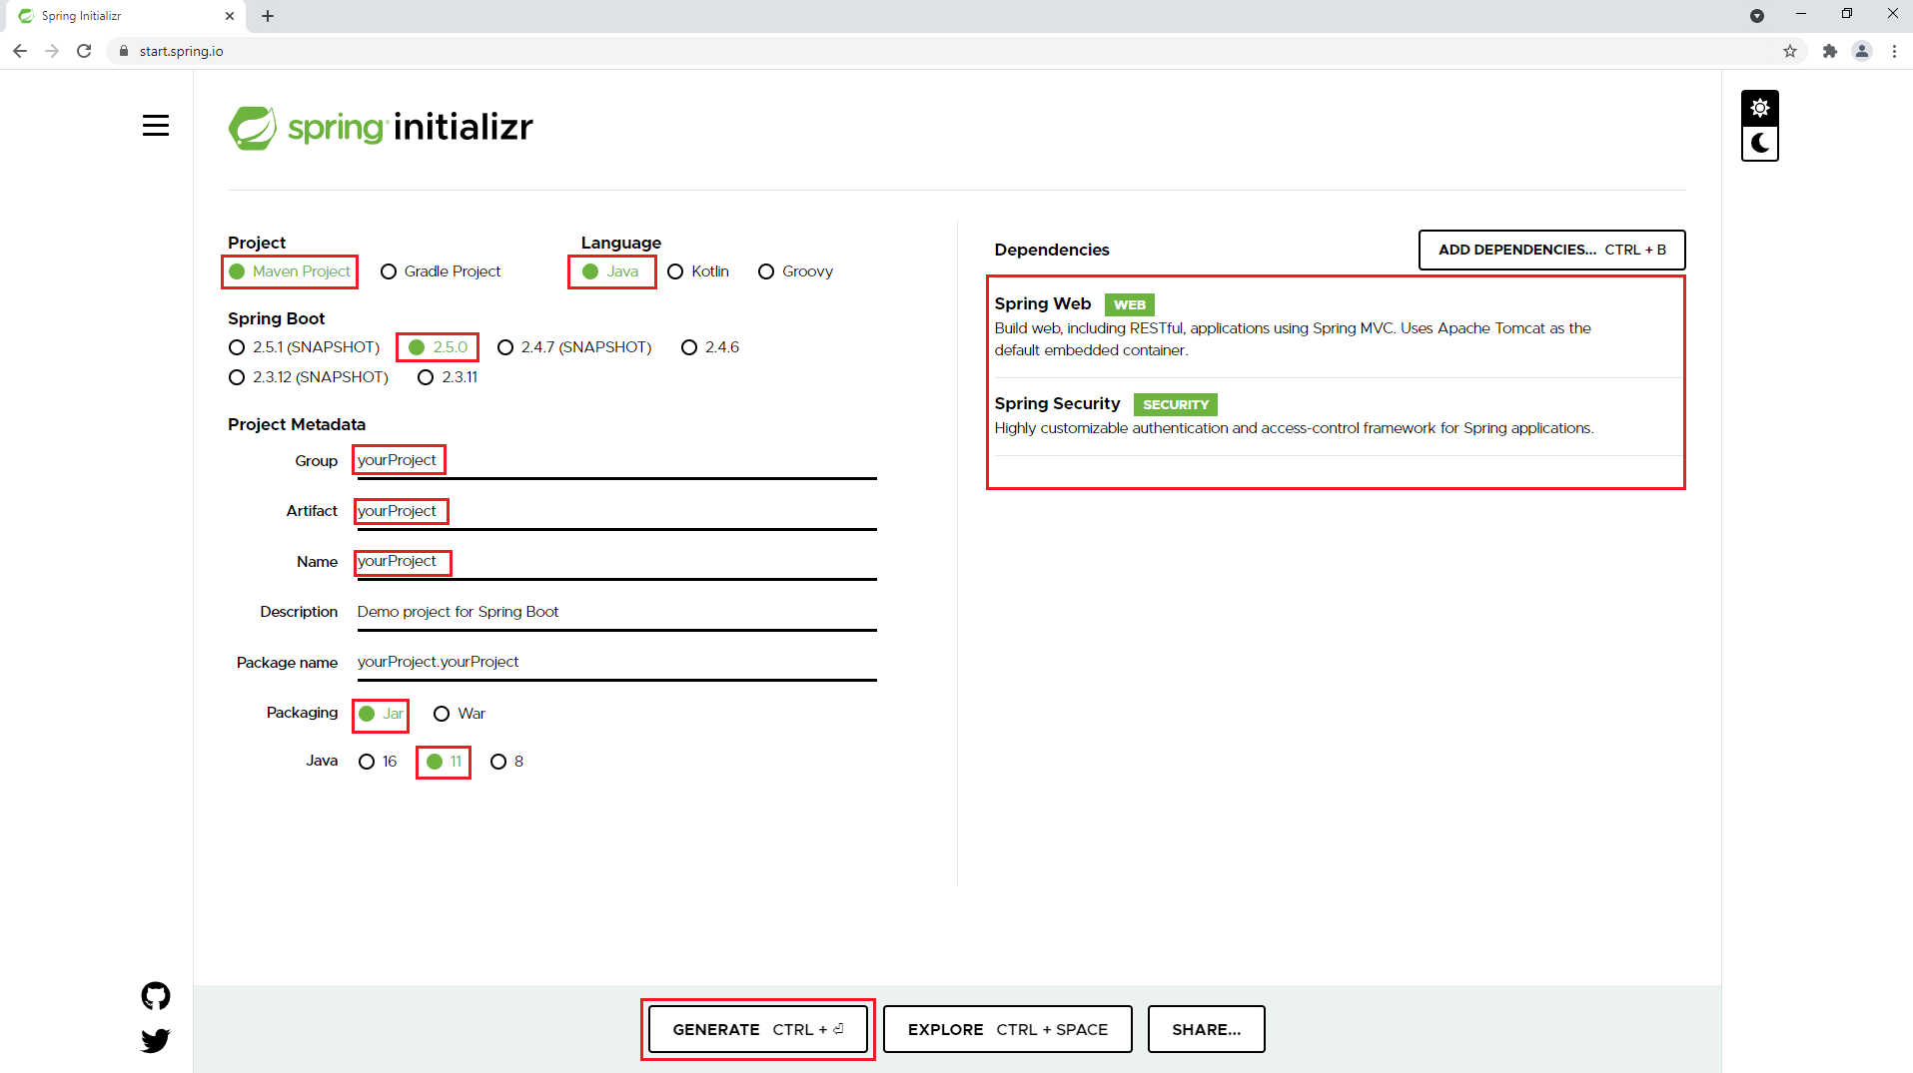This screenshot has width=1913, height=1073.
Task: Edit the Description field
Action: click(x=616, y=612)
